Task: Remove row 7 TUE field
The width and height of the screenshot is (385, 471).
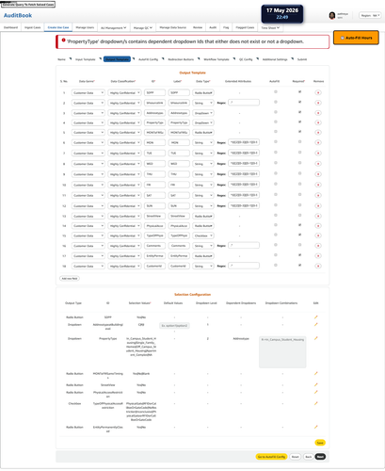Action: (x=318, y=153)
